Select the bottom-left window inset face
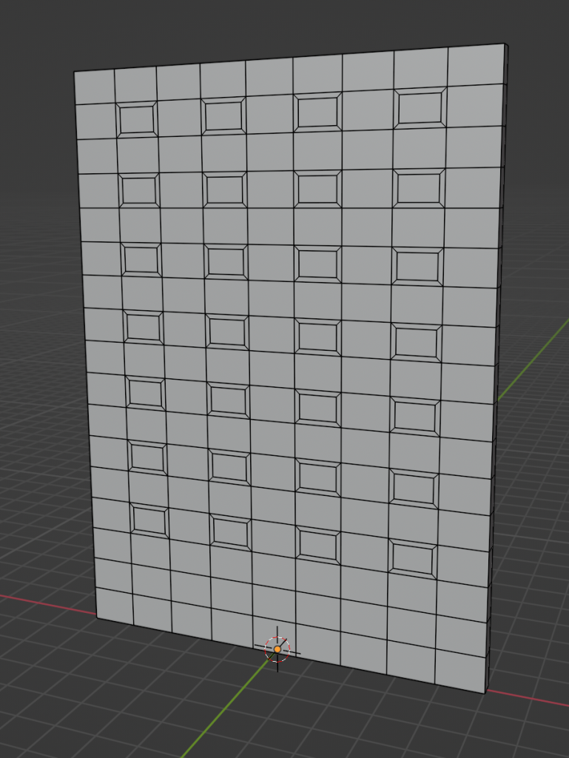 click(149, 520)
